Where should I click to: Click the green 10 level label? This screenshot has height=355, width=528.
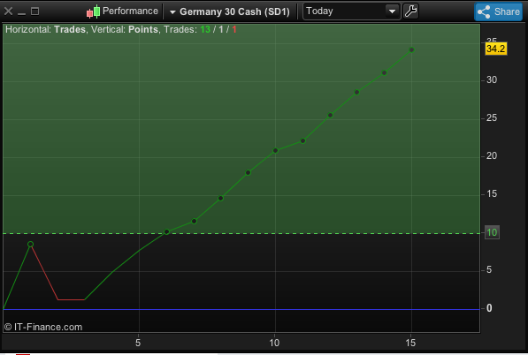pos(492,232)
